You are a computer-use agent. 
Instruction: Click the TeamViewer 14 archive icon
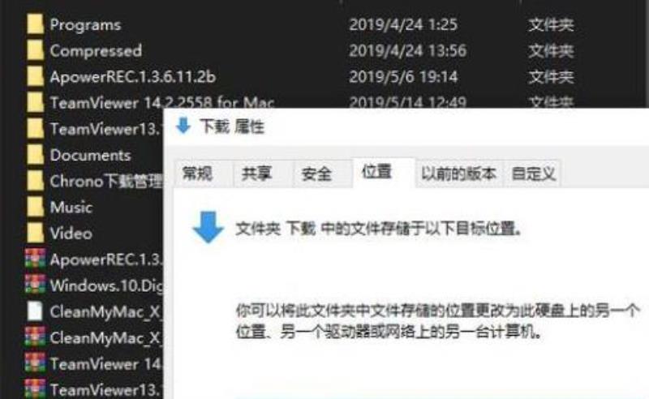point(35,363)
